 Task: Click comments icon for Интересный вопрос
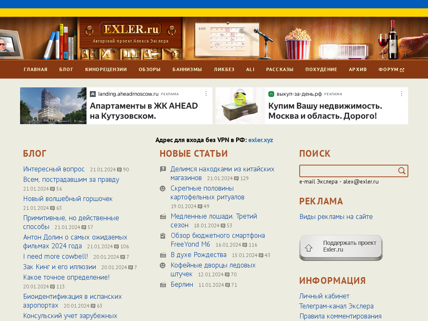(x=119, y=170)
